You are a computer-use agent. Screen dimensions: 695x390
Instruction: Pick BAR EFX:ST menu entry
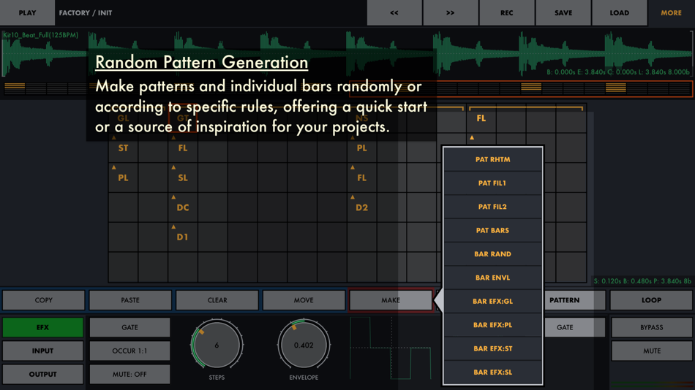tap(493, 348)
